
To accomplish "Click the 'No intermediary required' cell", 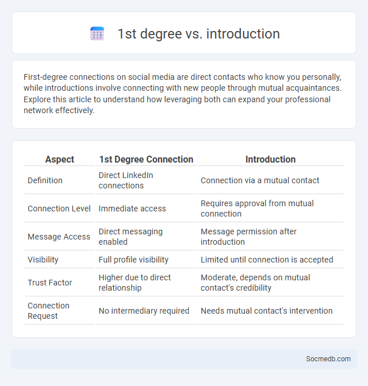I will click(146, 311).
